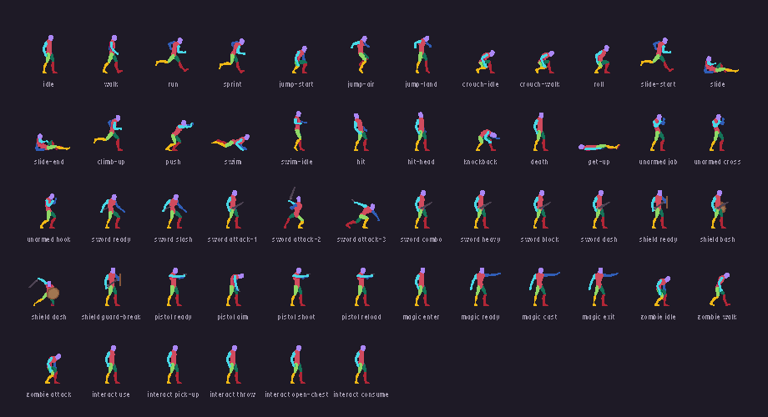Pick the sprite labeled 'roll'
768x417 pixels.
pos(602,59)
